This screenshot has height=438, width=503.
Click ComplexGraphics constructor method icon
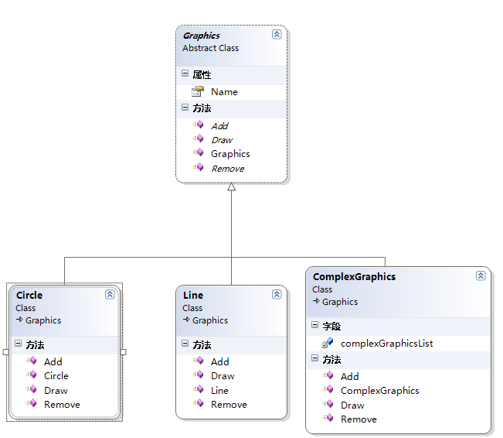coord(328,389)
